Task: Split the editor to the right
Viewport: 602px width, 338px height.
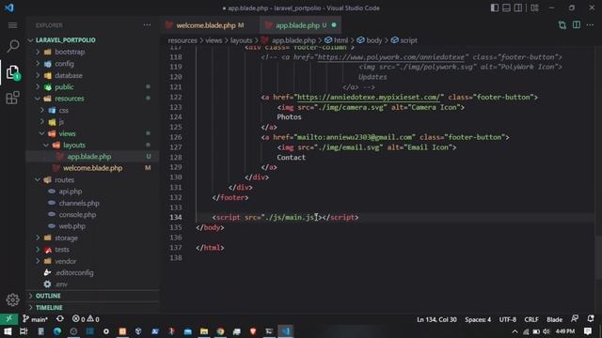Action: tap(577, 25)
